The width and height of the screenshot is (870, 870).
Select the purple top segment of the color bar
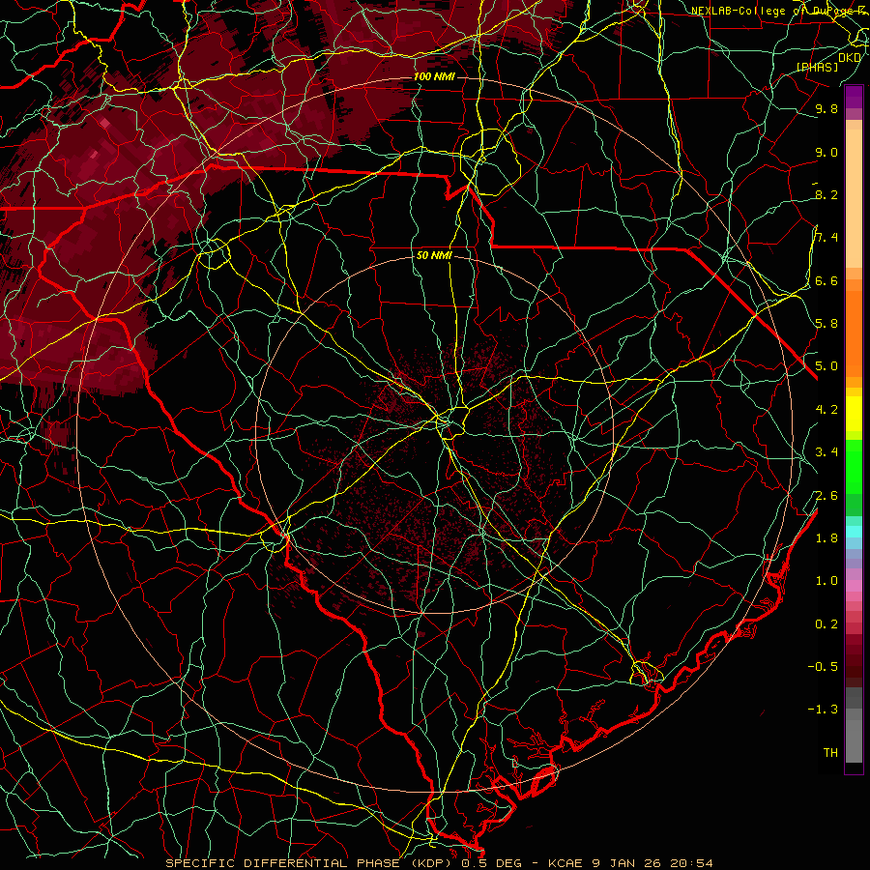(x=854, y=97)
